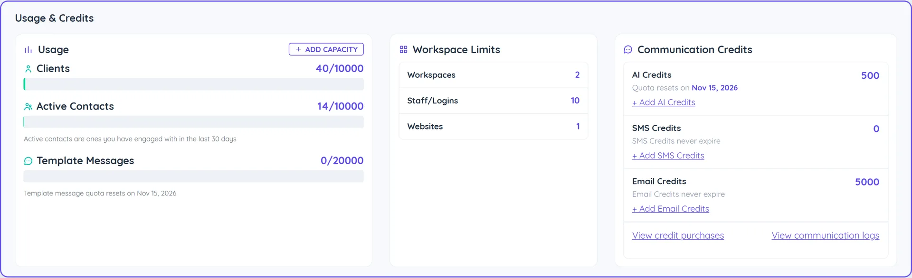Click the Template Messages label
Image resolution: width=912 pixels, height=278 pixels.
tap(85, 160)
